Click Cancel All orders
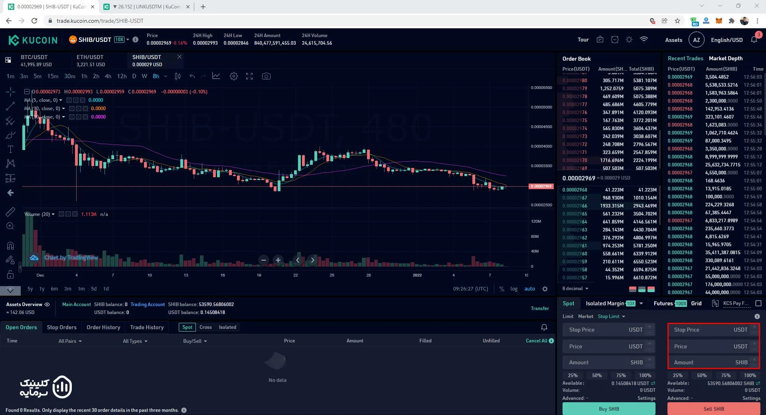The height and width of the screenshot is (415, 766). point(537,341)
